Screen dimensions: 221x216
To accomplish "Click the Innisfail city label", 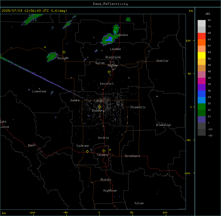I will [x=107, y=84].
